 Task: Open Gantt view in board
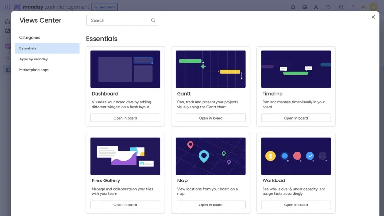tap(211, 118)
